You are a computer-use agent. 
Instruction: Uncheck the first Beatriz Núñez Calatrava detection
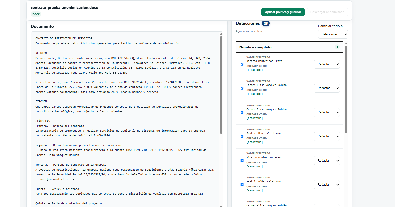[242, 137]
